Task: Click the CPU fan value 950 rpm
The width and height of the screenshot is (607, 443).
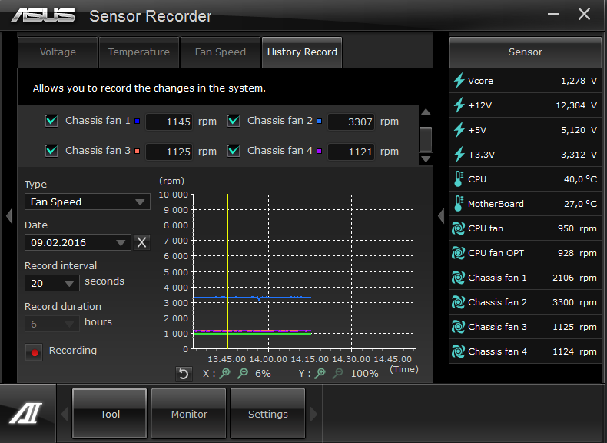Action: 577,228
